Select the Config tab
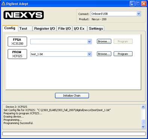 (10, 28)
